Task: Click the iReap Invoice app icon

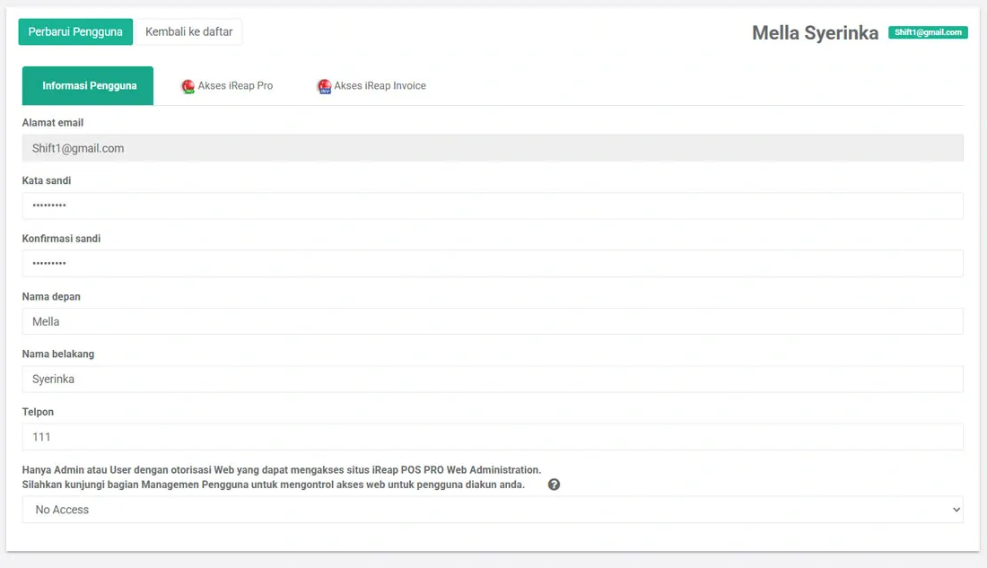Action: click(324, 86)
